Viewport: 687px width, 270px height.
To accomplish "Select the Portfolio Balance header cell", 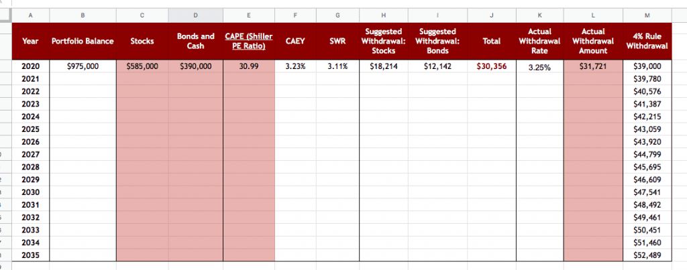I will (83, 41).
